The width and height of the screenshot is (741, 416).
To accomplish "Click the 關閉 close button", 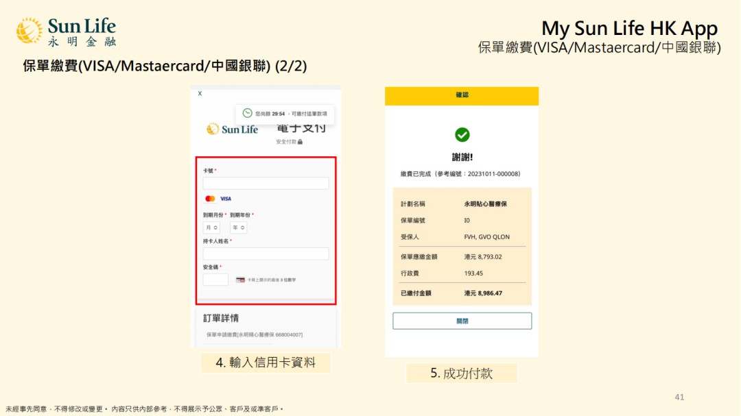I will [x=462, y=321].
